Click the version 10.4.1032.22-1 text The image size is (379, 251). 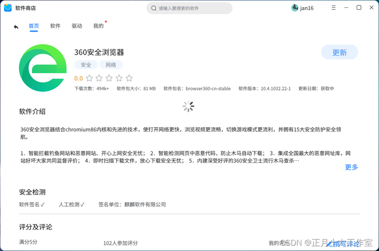(x=276, y=88)
